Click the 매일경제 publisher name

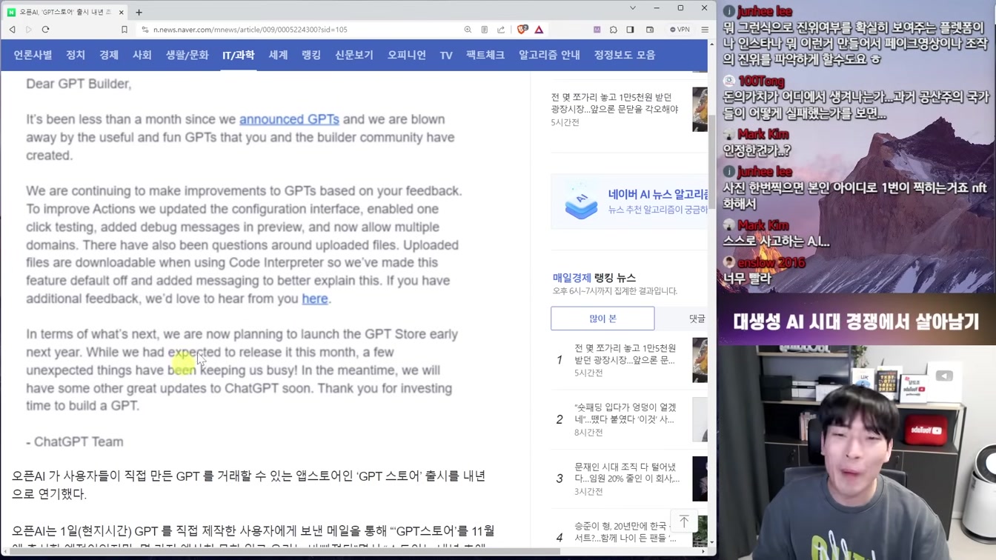[x=571, y=278]
